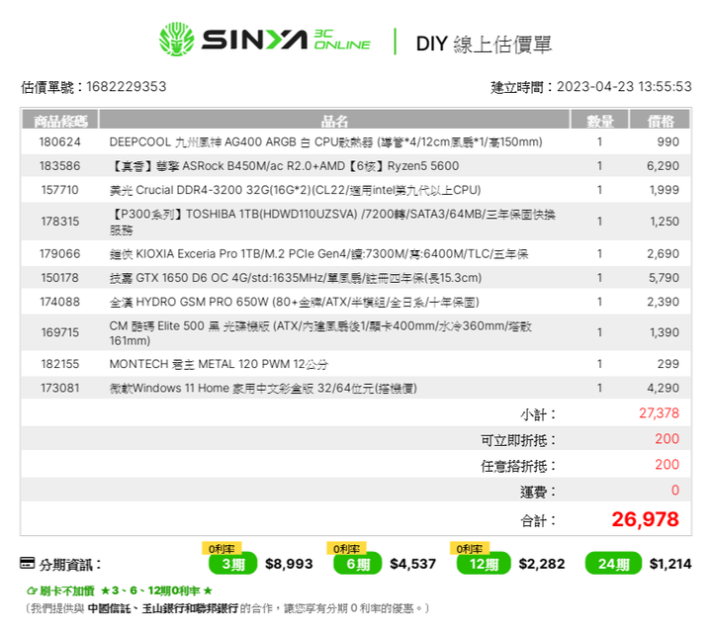Click the 可立即折抵 label
The width and height of the screenshot is (712, 634).
[x=518, y=440]
